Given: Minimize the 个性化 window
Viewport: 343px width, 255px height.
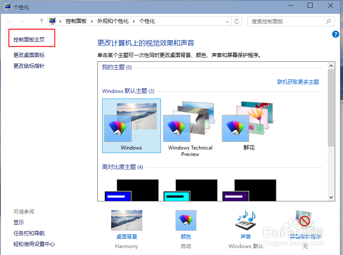Looking at the screenshot, I should point(291,6).
